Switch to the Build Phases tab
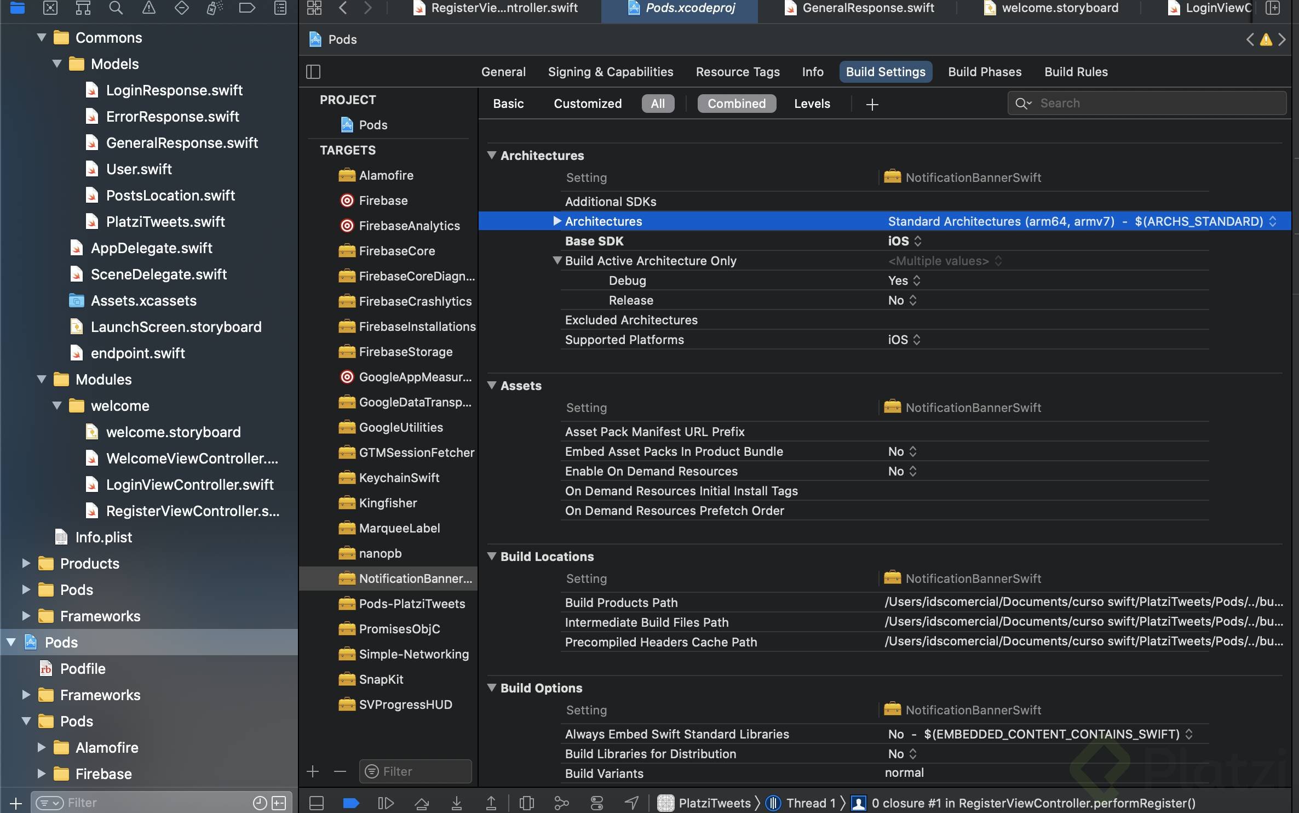Screen dimensions: 1299x813 point(984,72)
